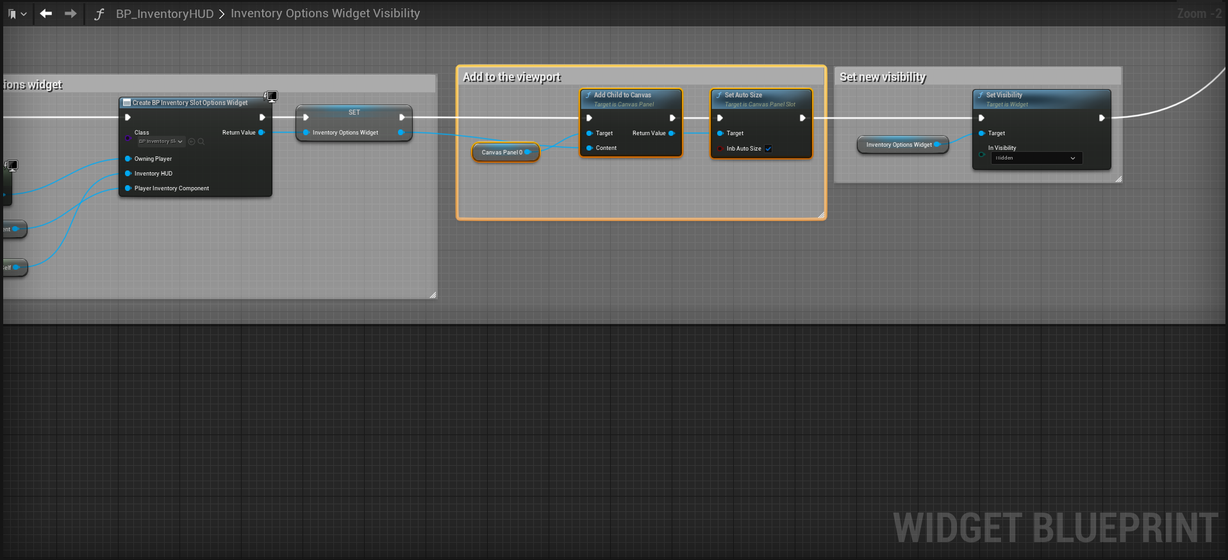Image resolution: width=1228 pixels, height=560 pixels.
Task: Click the use-selected arrow icon beside Class
Action: click(192, 142)
